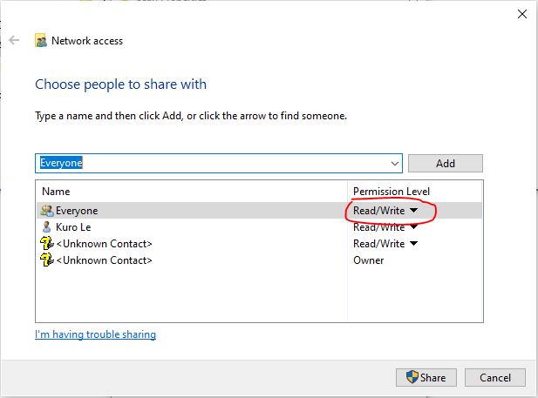Viewport: 538px width, 398px height.
Task: Open "I'm having trouble sharing" link
Action: pos(95,334)
